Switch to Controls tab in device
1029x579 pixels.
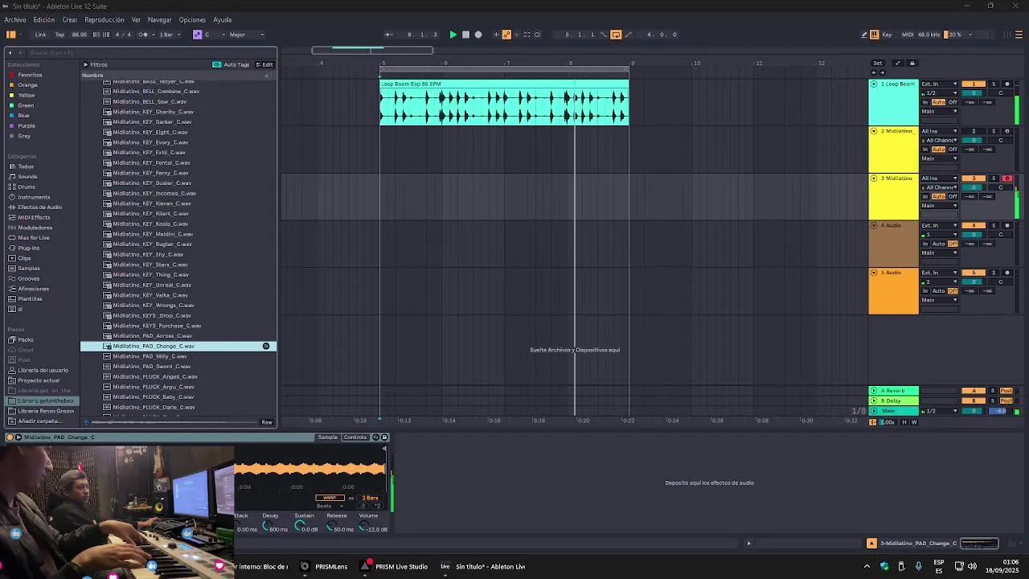[x=355, y=437]
